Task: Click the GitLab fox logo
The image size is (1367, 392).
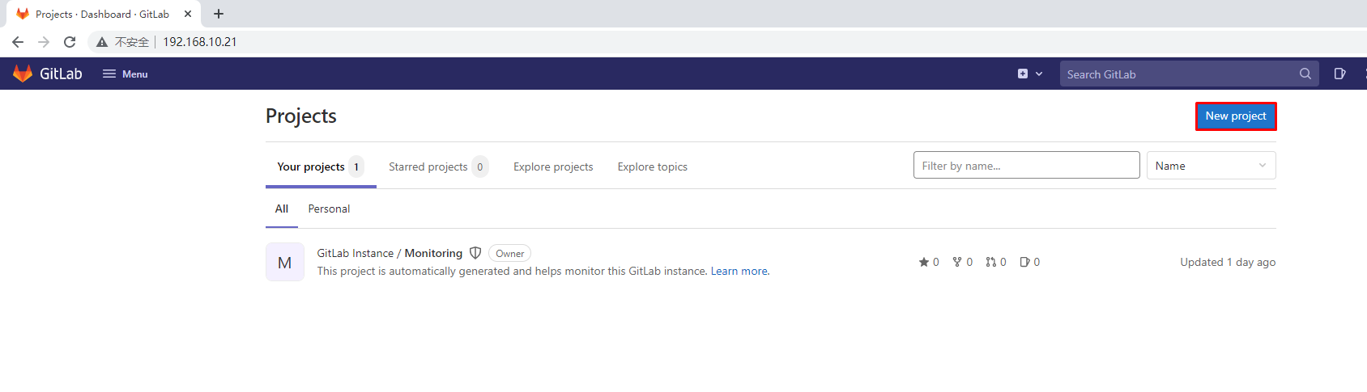Action: [x=23, y=74]
